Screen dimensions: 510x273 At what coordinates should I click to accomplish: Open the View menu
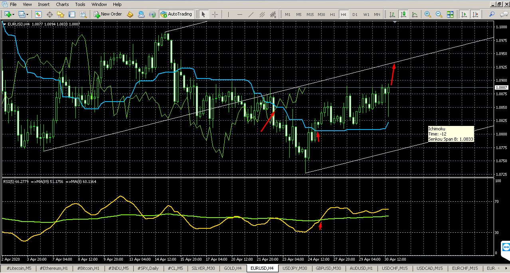[x=27, y=4]
